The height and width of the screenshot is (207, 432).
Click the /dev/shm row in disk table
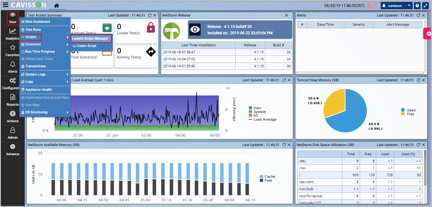(x=360, y=182)
